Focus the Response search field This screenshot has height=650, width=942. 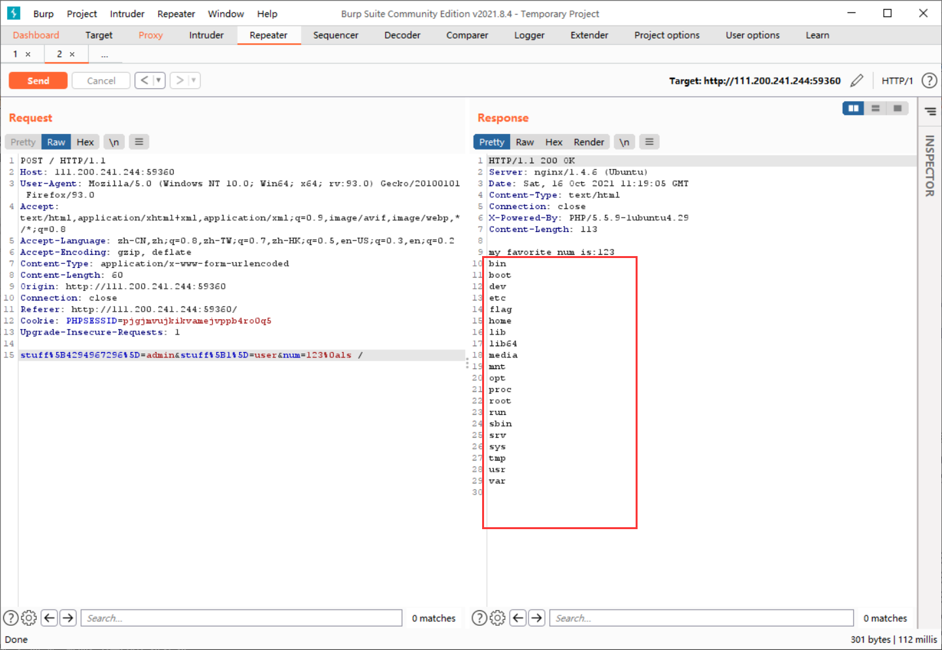(x=702, y=618)
